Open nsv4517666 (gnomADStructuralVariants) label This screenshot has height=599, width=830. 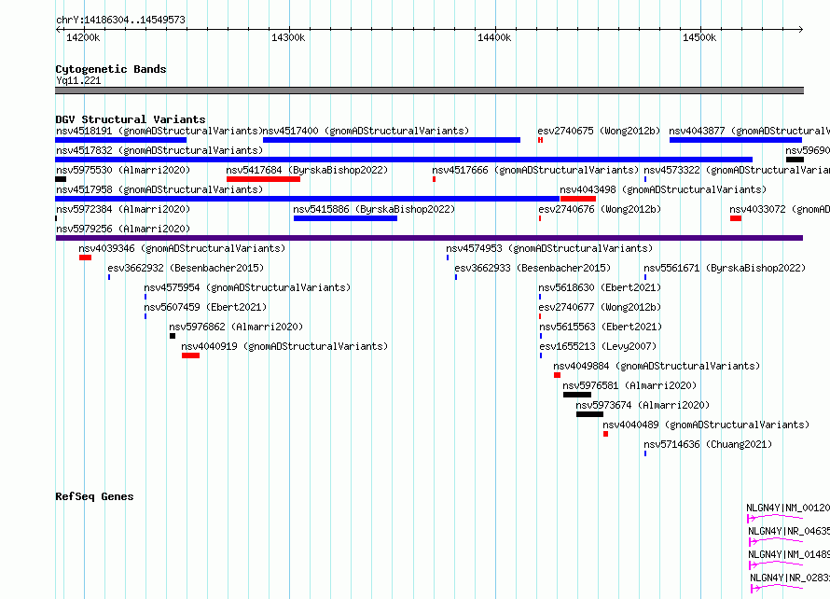click(535, 170)
